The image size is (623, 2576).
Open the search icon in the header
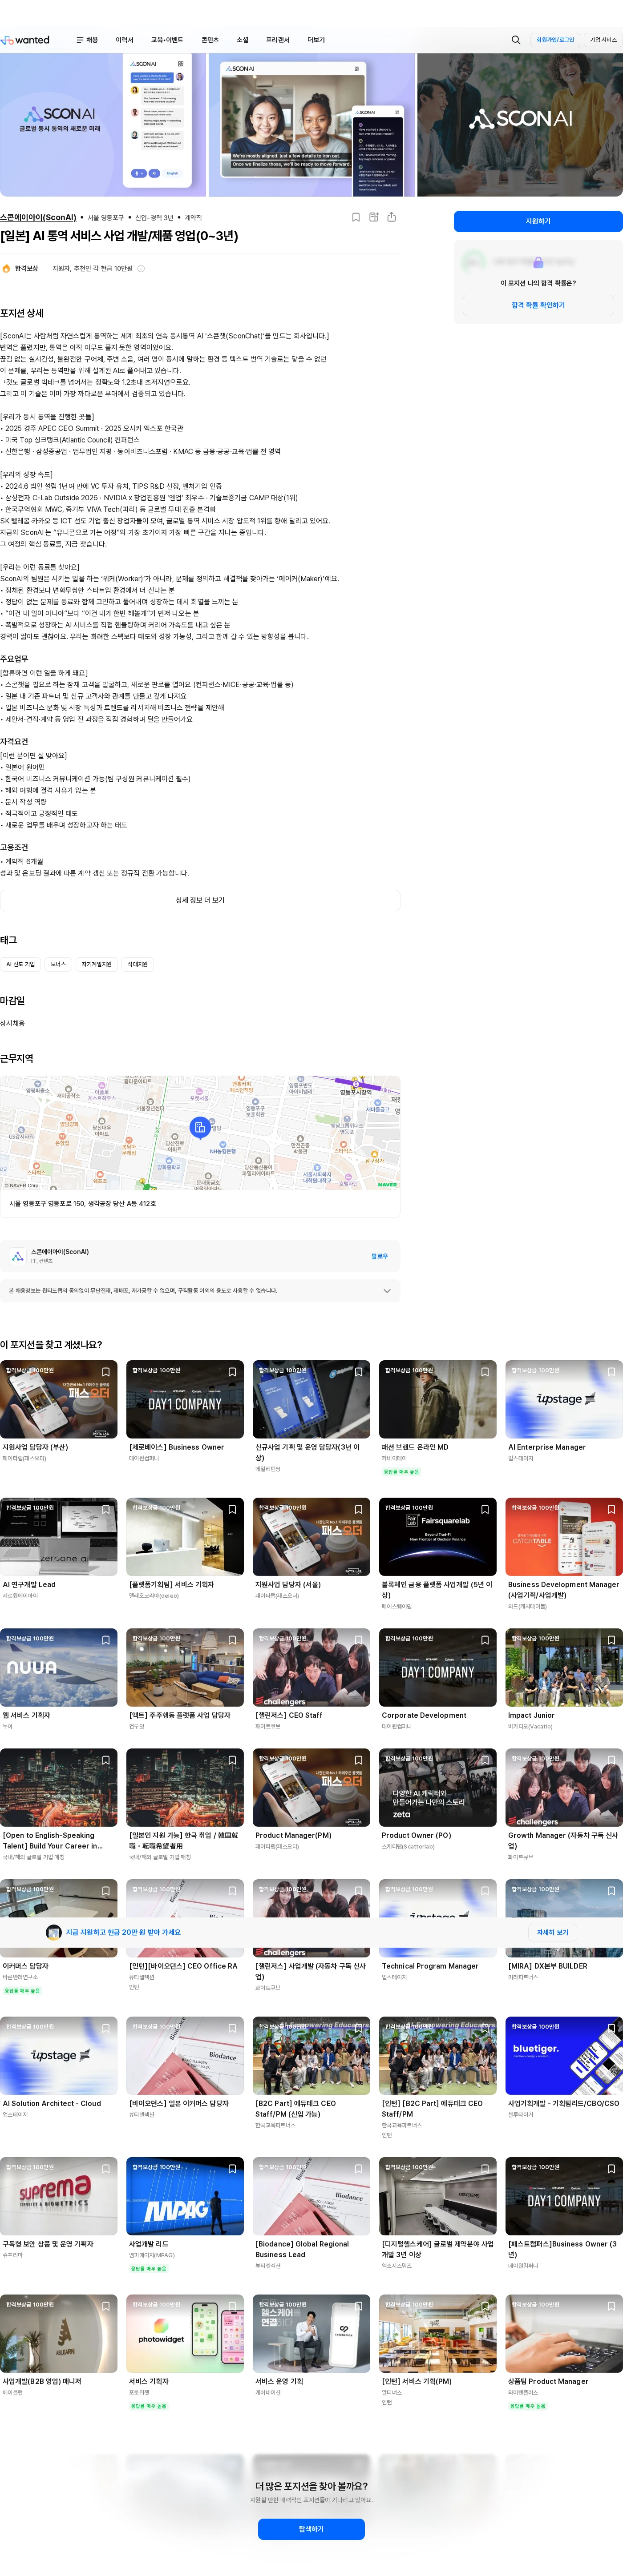coord(516,40)
